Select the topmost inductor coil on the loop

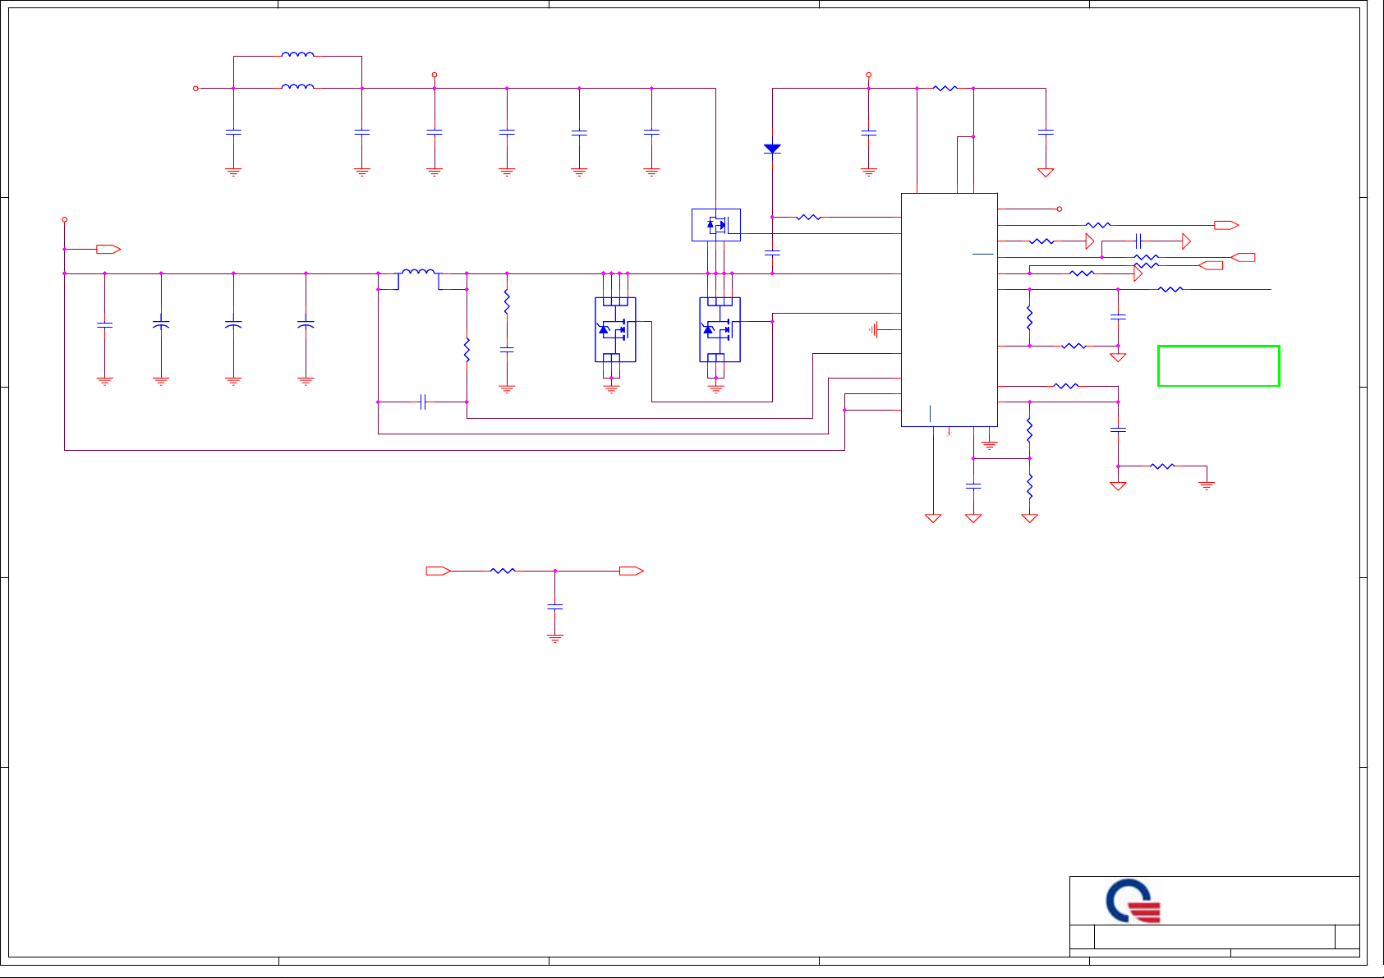(x=297, y=55)
